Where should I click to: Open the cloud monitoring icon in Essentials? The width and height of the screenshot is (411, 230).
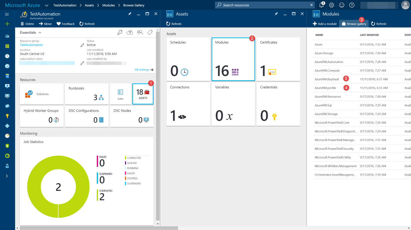(130, 32)
